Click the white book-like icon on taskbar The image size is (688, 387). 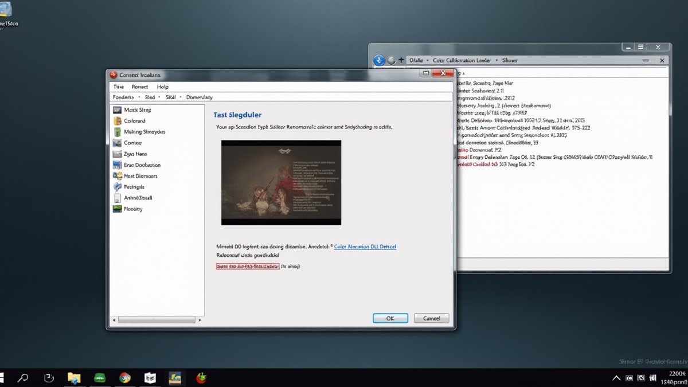[x=150, y=378]
